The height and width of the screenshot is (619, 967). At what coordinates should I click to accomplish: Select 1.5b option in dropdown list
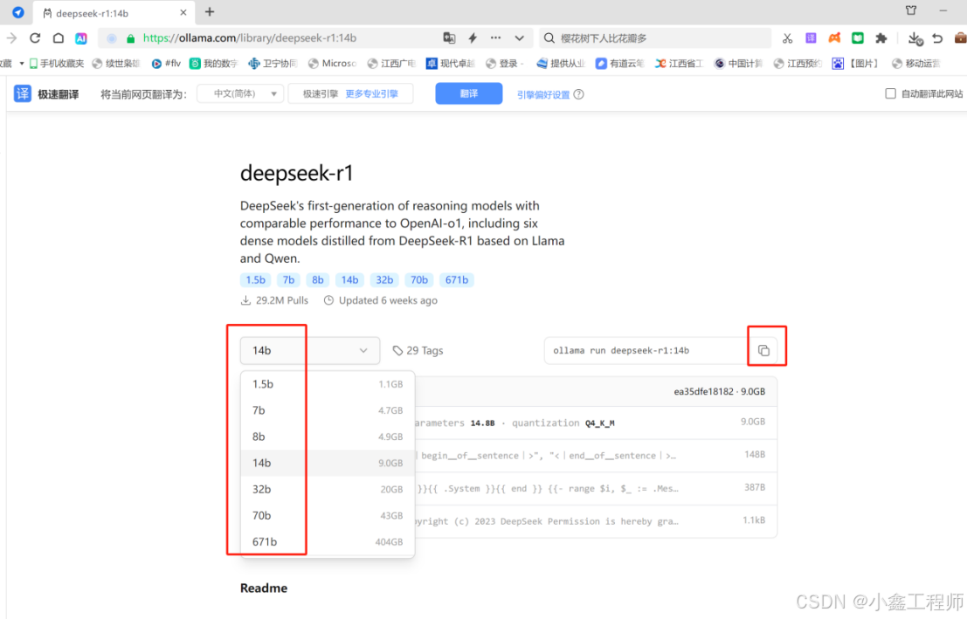tap(328, 384)
